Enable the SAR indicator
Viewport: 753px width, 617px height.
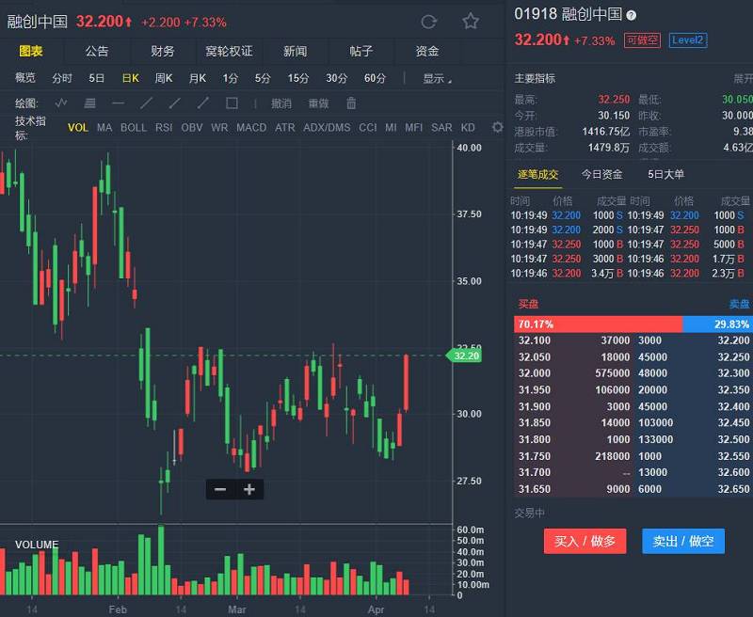tap(441, 128)
